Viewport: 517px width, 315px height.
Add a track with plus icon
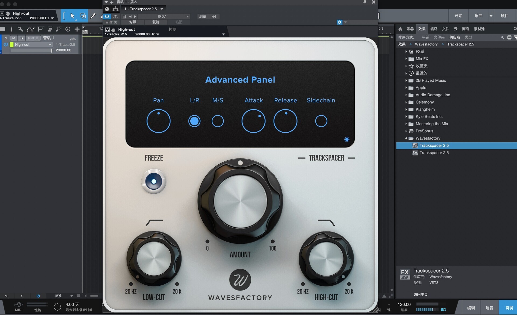(77, 29)
